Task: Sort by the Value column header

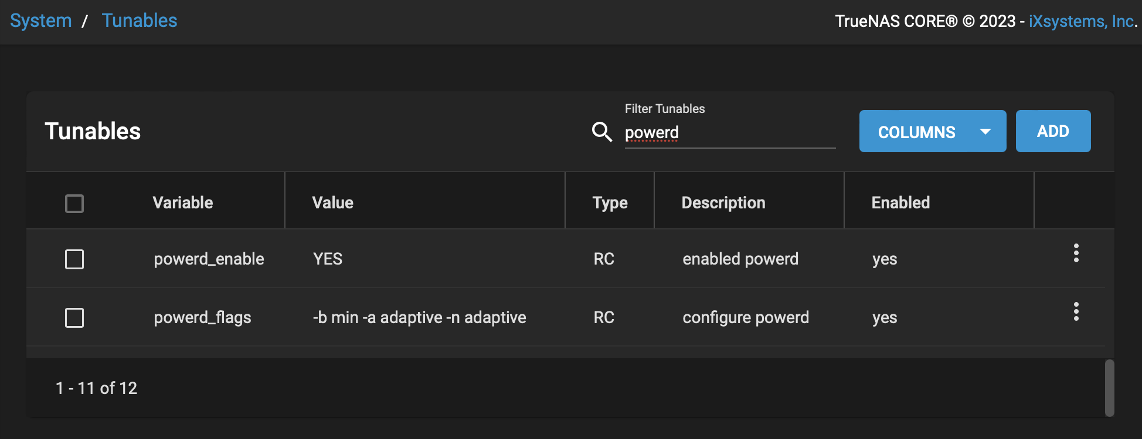Action: coord(333,203)
